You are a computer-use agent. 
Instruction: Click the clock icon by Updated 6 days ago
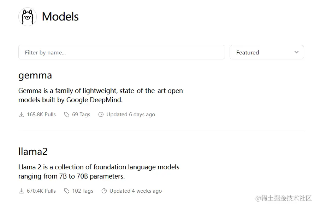[101, 115]
